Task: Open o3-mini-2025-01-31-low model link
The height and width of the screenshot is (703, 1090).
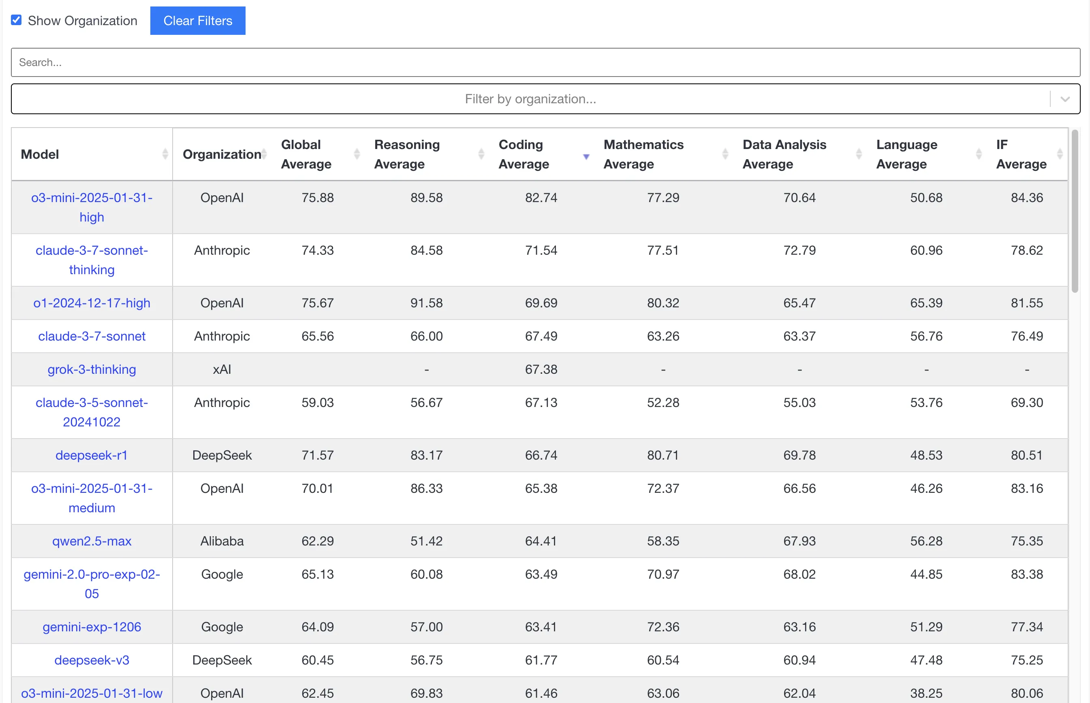Action: click(x=92, y=693)
